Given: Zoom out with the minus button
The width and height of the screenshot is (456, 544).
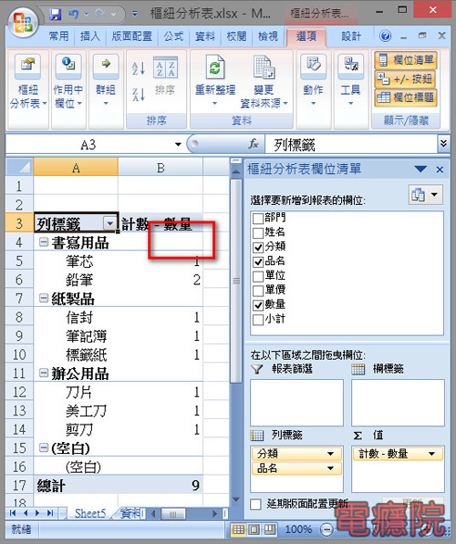Looking at the screenshot, I should (326, 529).
